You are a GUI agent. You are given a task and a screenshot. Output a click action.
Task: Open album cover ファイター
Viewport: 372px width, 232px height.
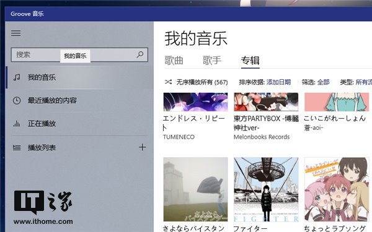pyautogui.click(x=266, y=189)
